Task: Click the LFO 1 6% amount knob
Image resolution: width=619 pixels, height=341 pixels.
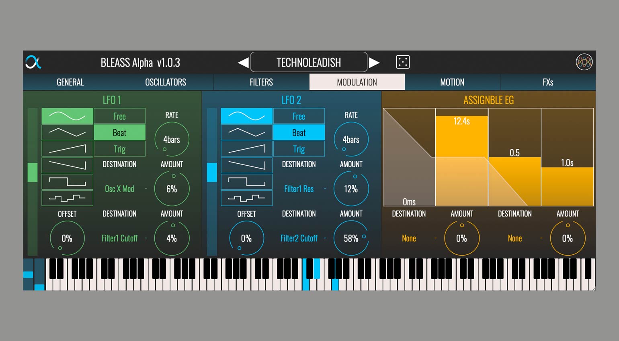Action: coord(172,189)
